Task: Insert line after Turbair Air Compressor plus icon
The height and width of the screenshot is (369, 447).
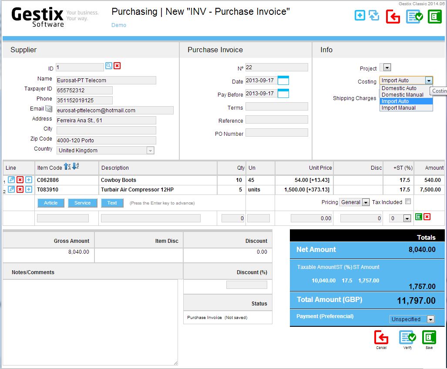Action: [x=28, y=189]
